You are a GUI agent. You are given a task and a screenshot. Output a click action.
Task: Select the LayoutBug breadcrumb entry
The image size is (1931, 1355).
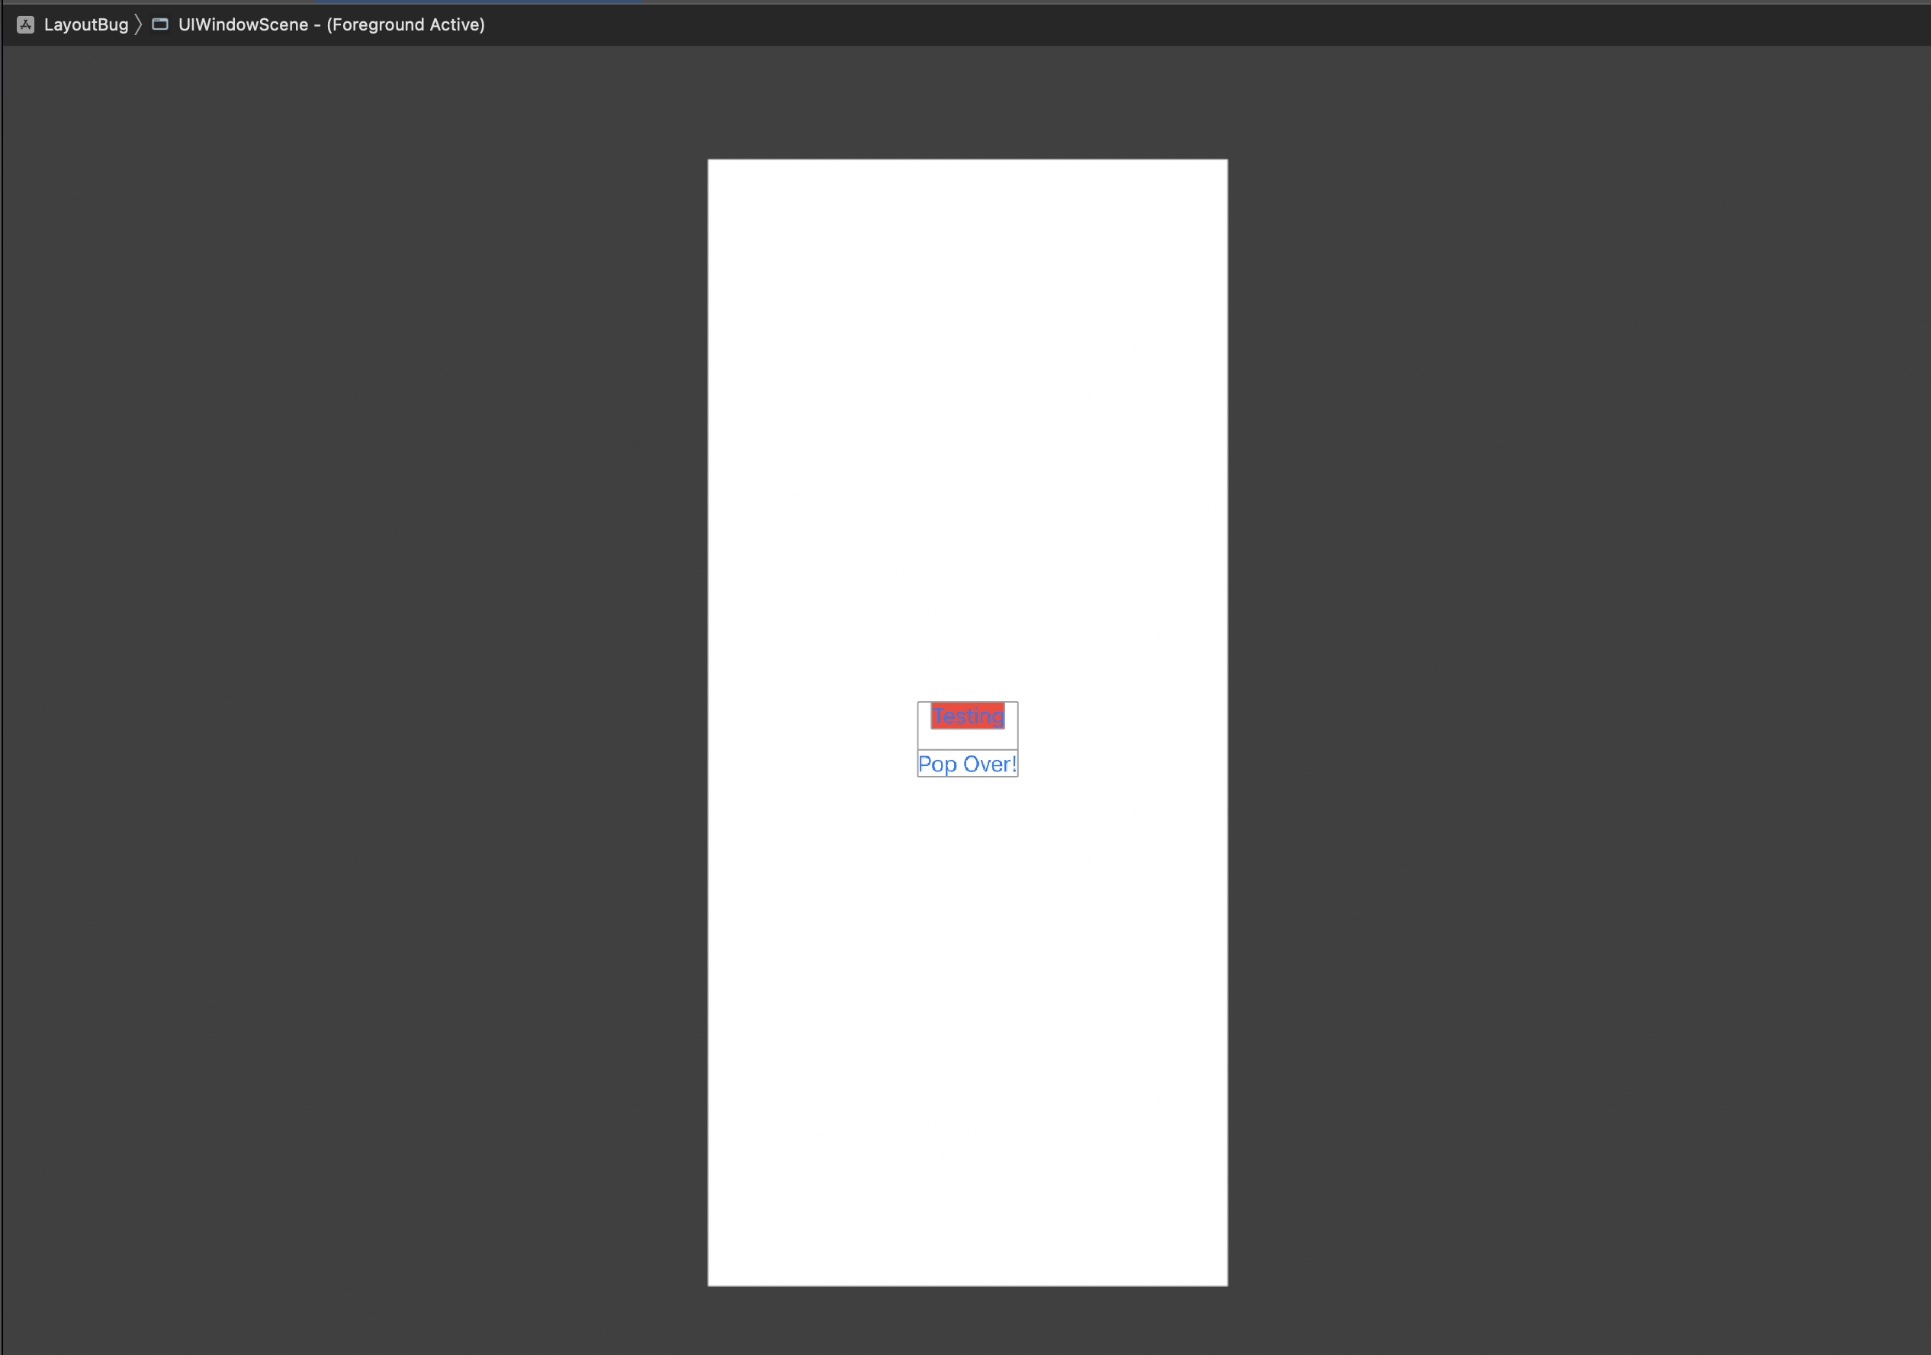(87, 24)
